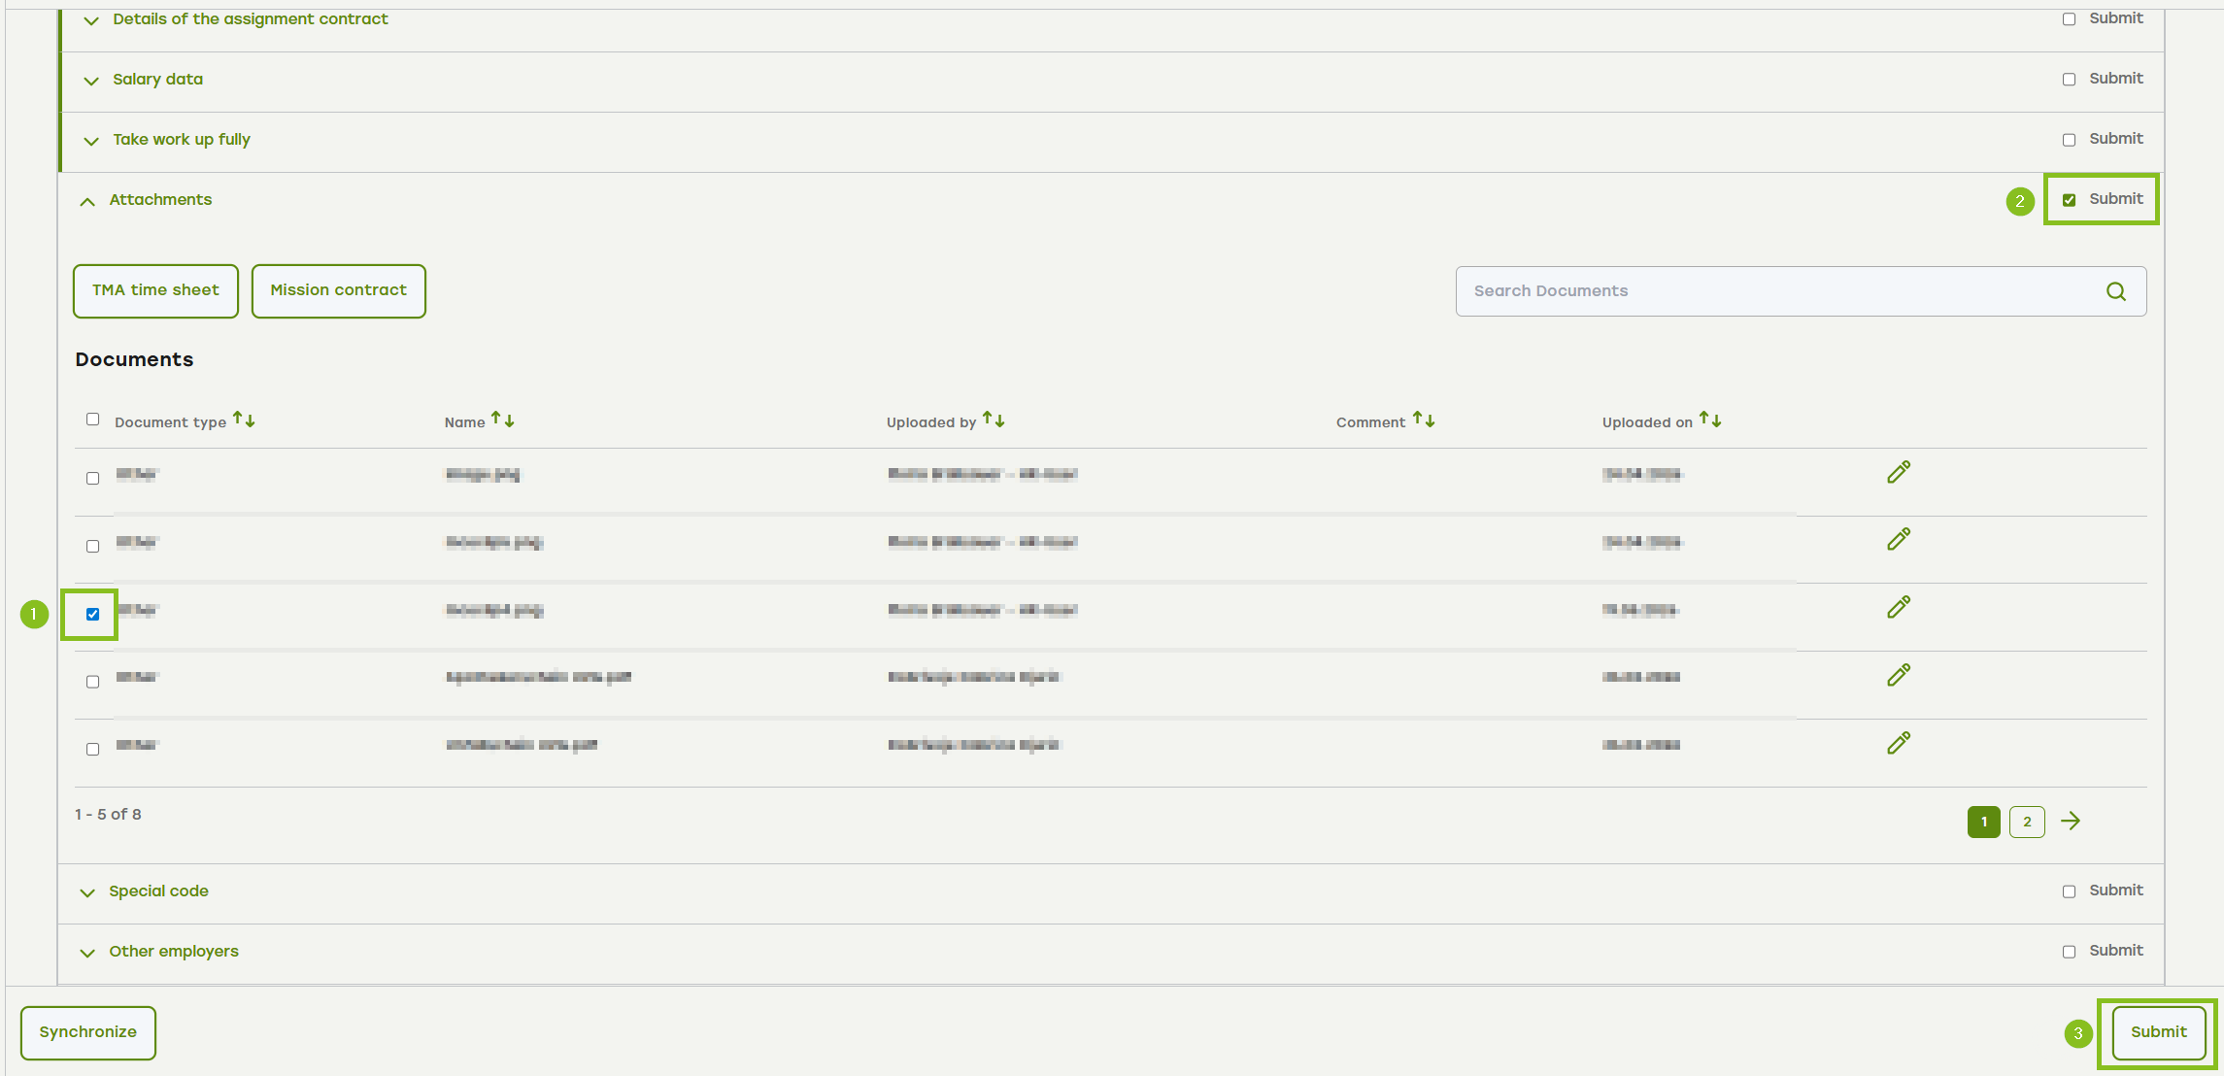This screenshot has height=1076, width=2224.
Task: Sort by Uploaded by column arrows
Action: [994, 420]
